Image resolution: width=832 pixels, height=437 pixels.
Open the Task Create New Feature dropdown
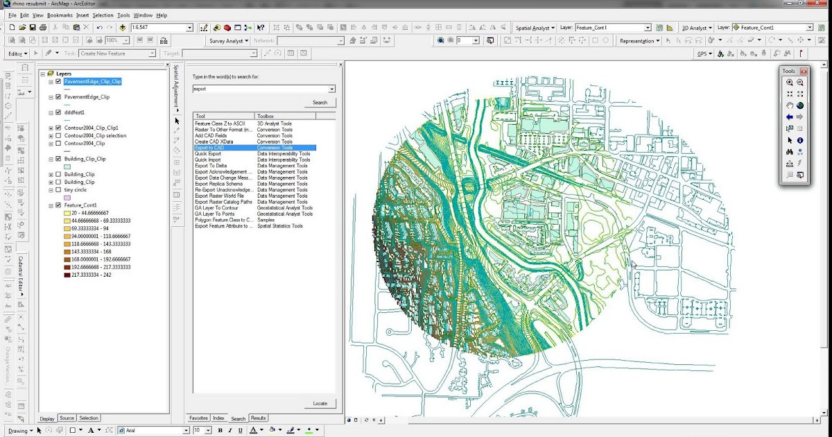tap(151, 53)
